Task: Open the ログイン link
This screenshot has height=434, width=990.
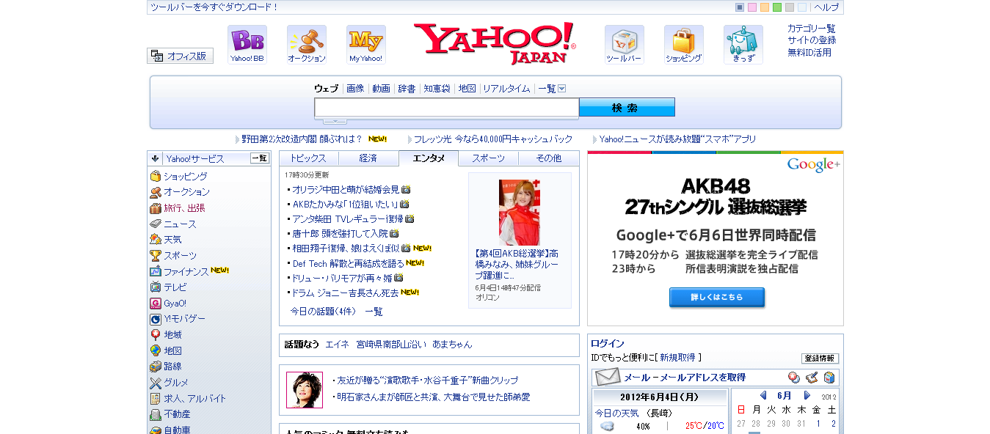Action: [x=608, y=343]
